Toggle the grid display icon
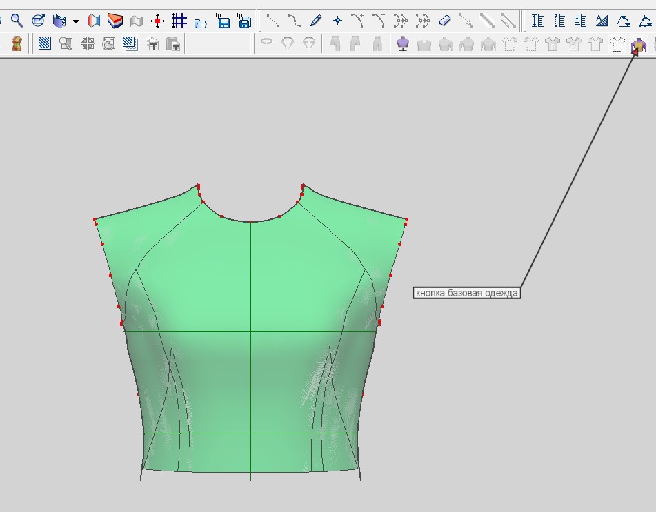 179,21
